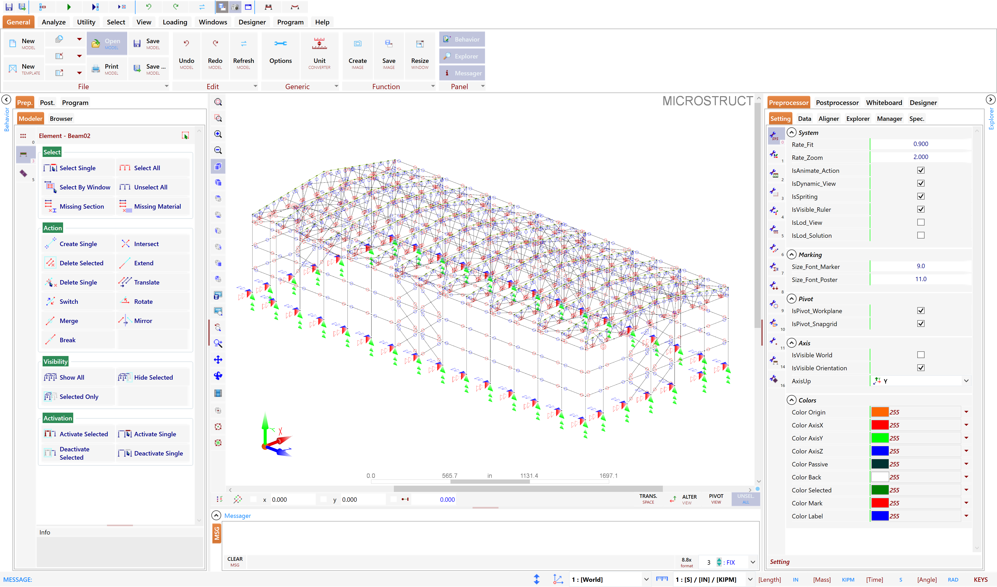
Task: Click the zoom in magnifier icon
Action: (218, 134)
